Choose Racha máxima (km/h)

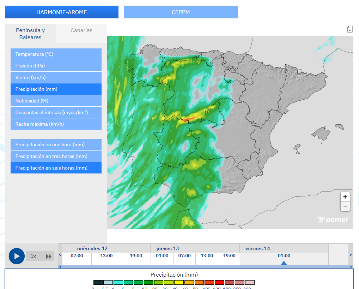point(56,124)
